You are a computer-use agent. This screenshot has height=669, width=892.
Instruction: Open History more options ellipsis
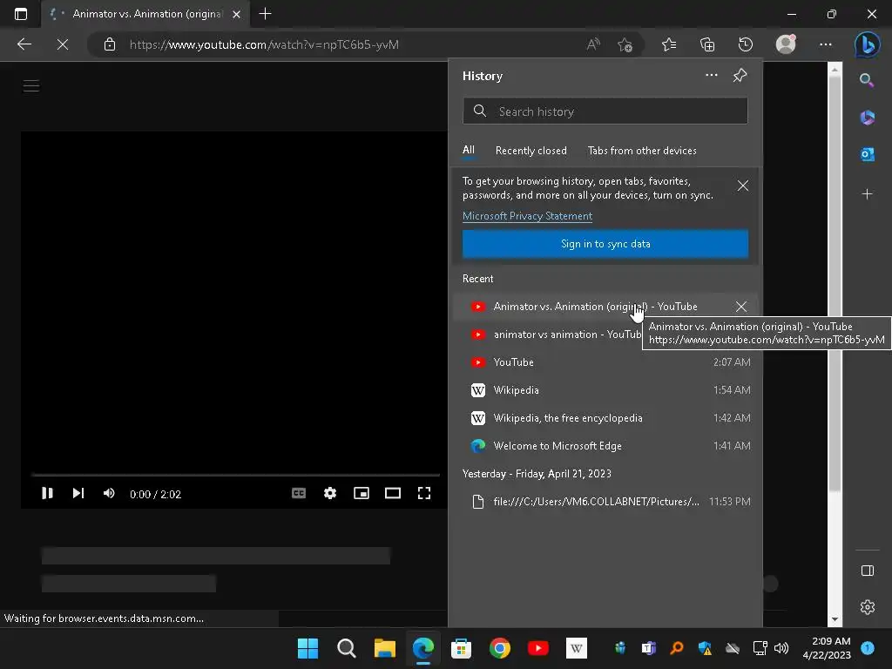(x=711, y=75)
